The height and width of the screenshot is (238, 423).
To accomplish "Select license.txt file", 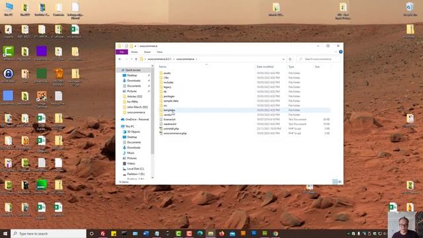I will tap(169, 119).
